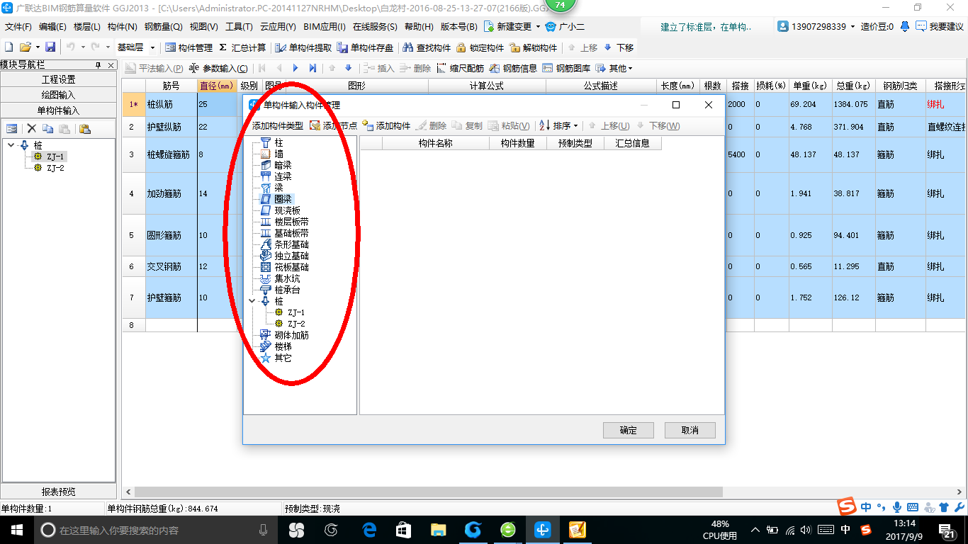Click 取消 button in dialog
The height and width of the screenshot is (544, 968).
click(x=690, y=430)
